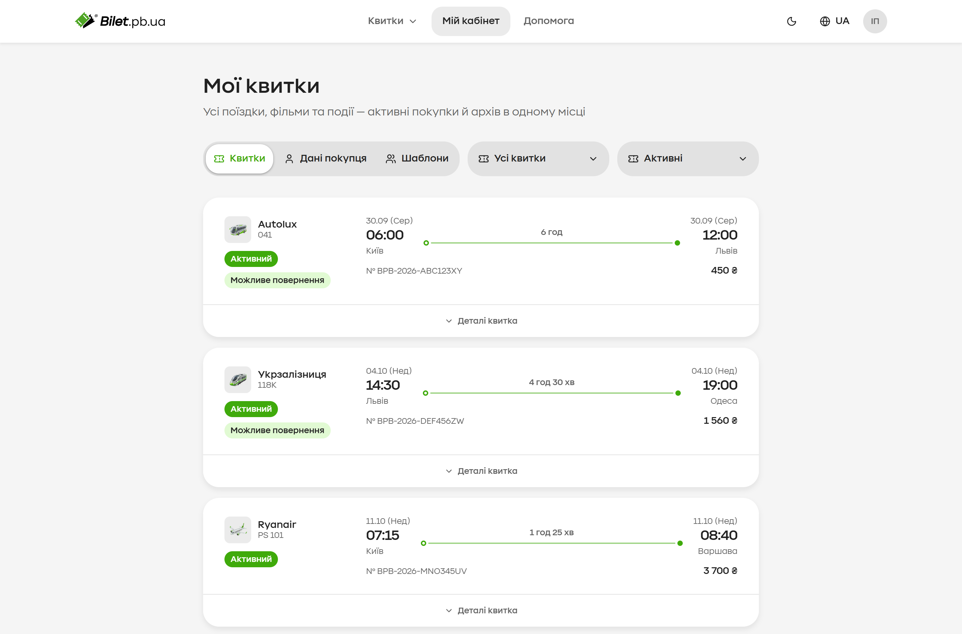Go to Мій кабінет
The height and width of the screenshot is (634, 962).
[471, 21]
